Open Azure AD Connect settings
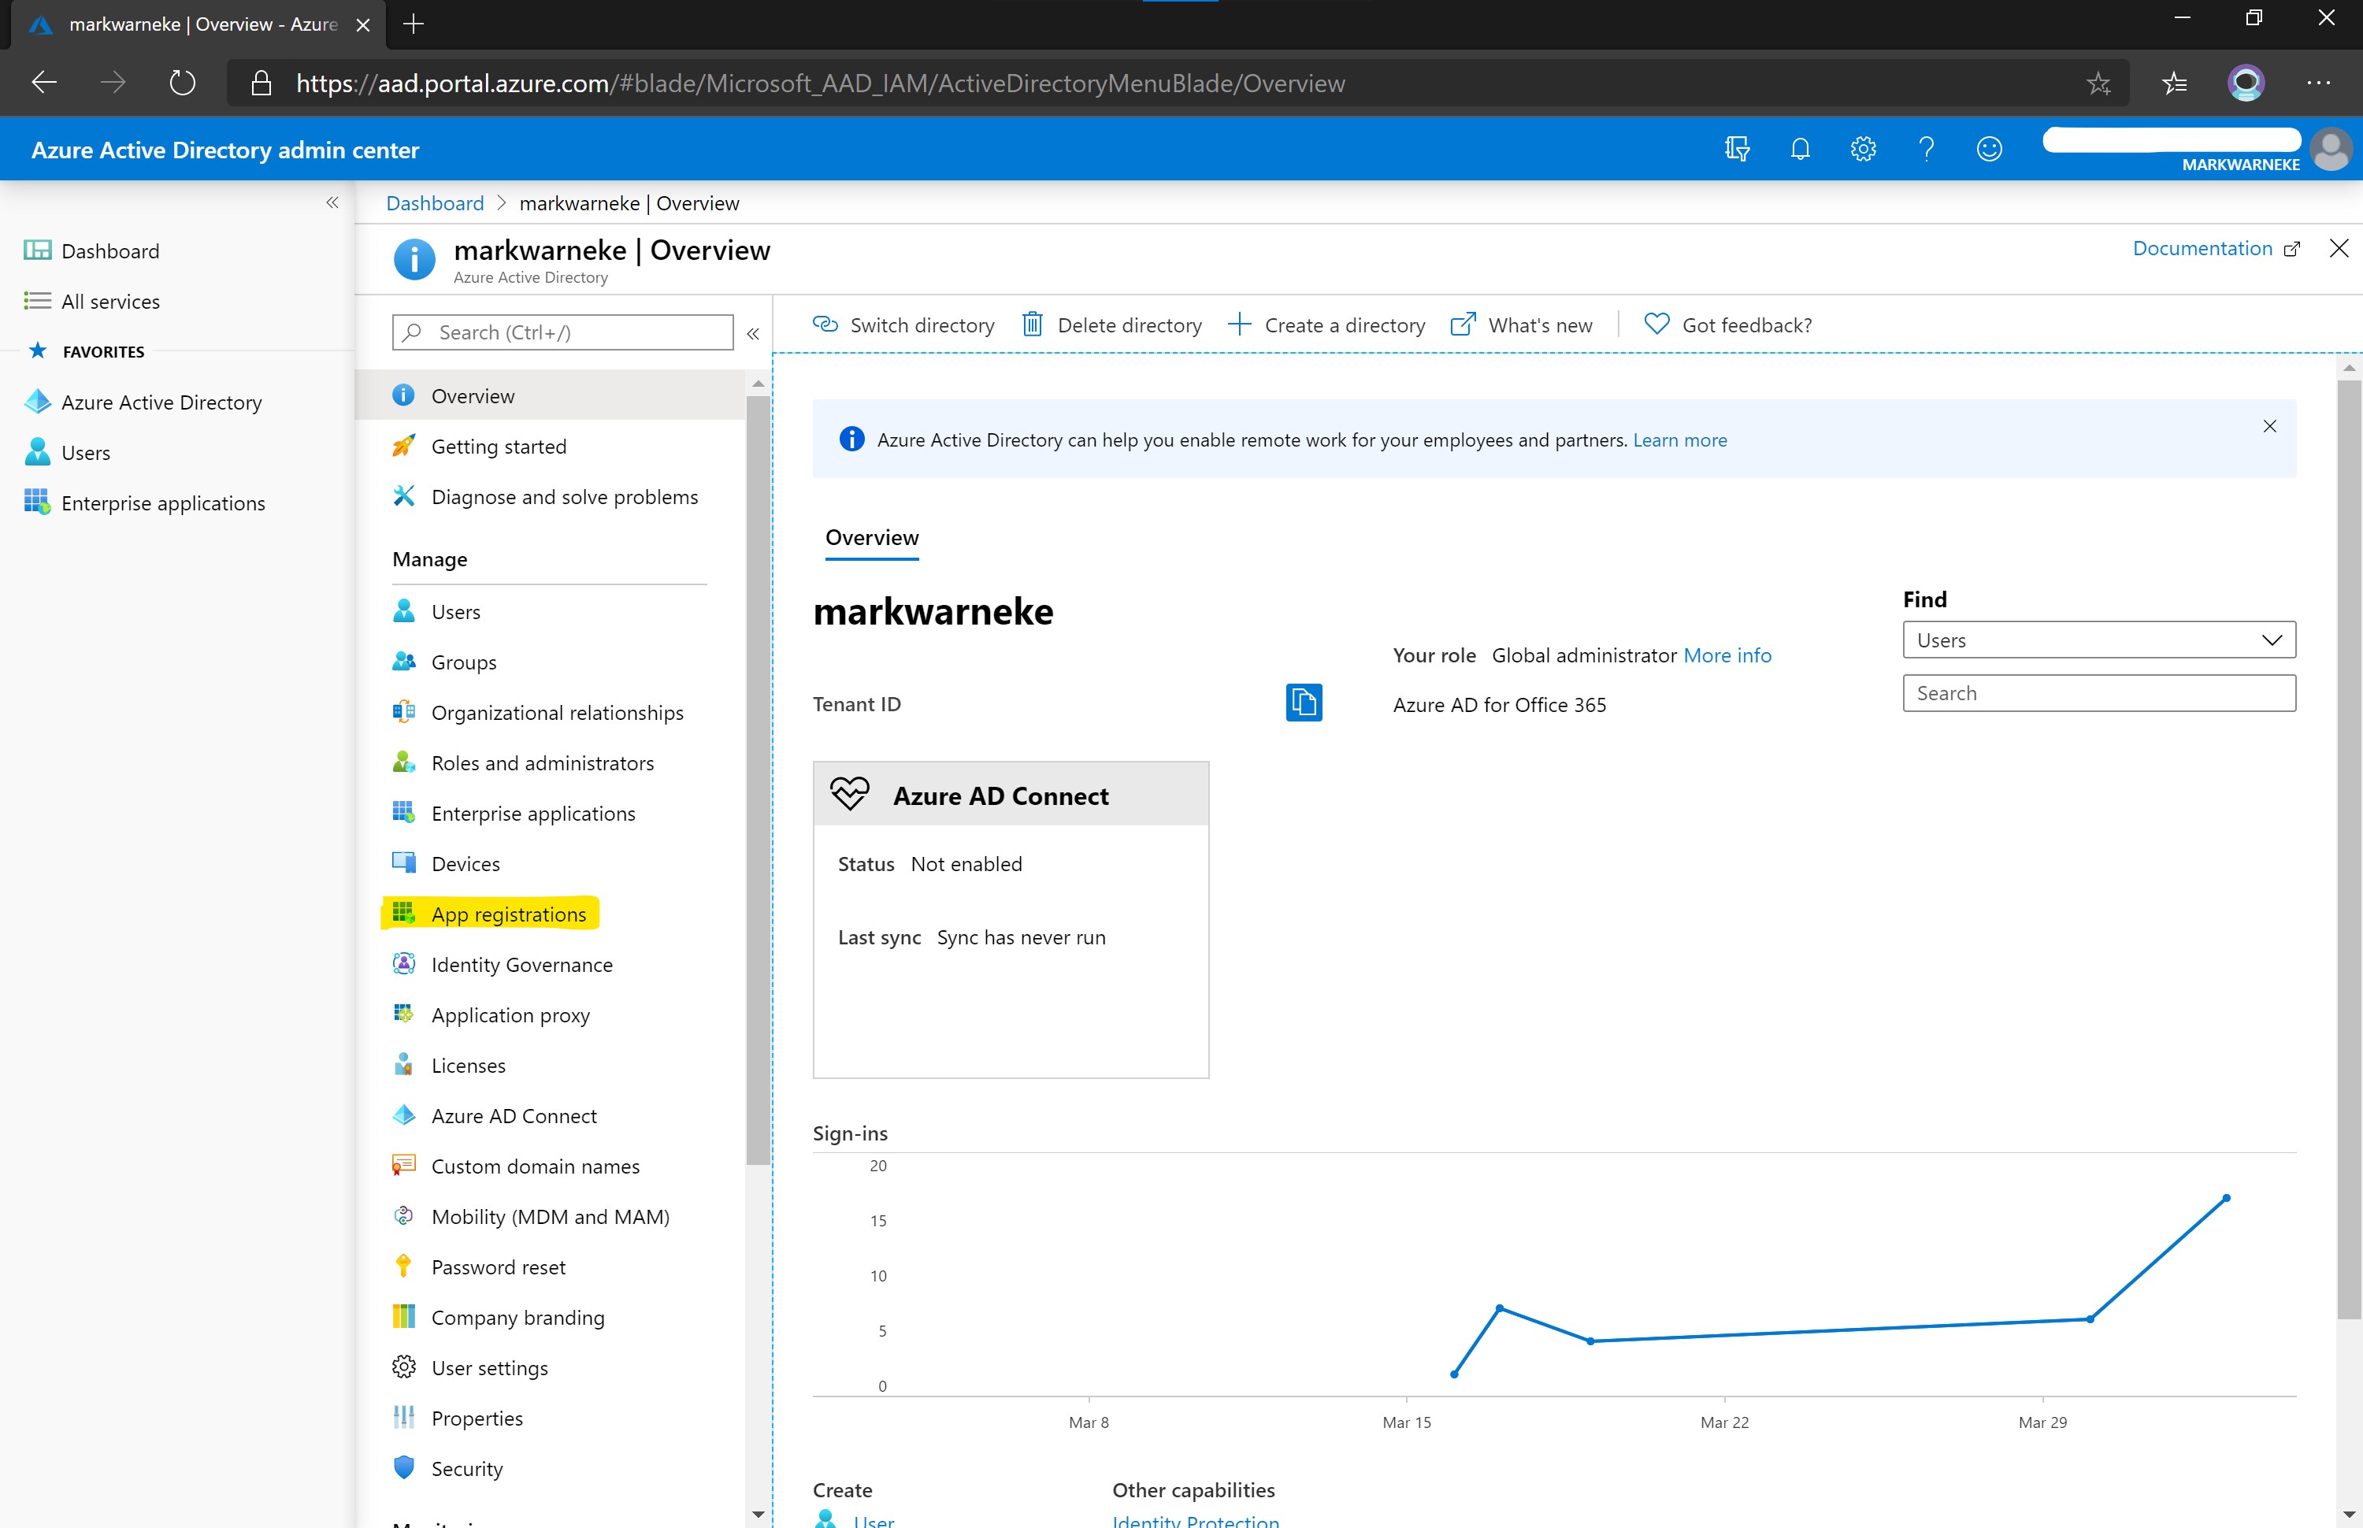 pos(514,1115)
